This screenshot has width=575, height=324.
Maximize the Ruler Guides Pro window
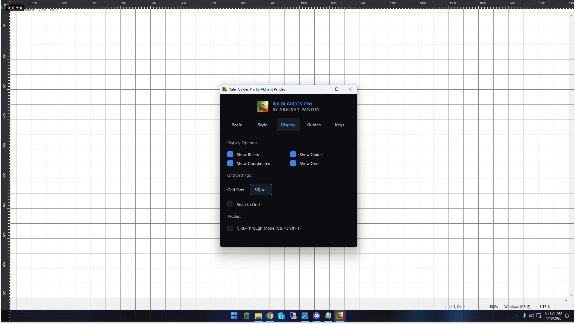click(337, 89)
